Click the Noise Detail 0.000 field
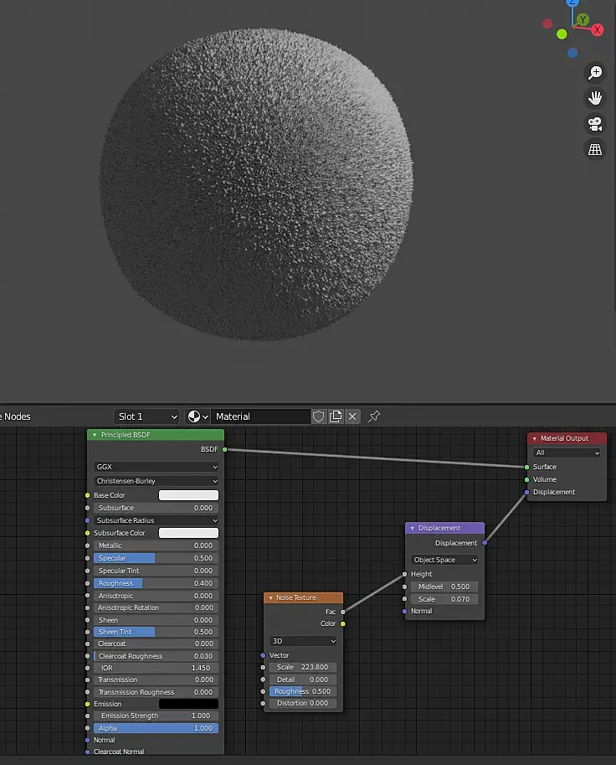This screenshot has height=765, width=616. click(x=303, y=680)
